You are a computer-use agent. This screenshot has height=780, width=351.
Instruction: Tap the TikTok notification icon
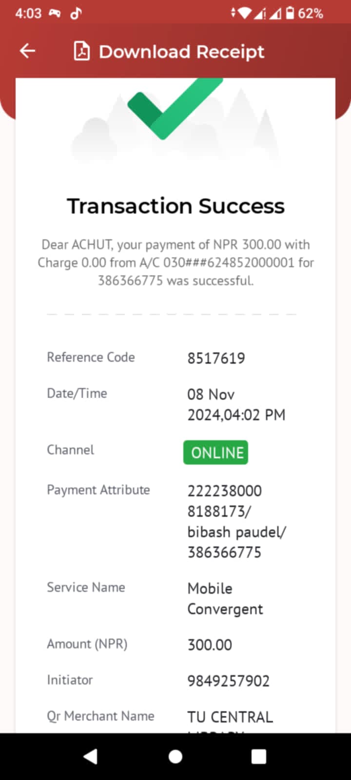tap(76, 13)
